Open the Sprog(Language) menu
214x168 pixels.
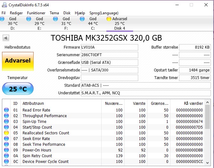(x=104, y=13)
